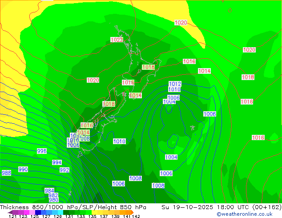Select the 994 contour label
Screen dimensions: 282x218
coord(57,162)
